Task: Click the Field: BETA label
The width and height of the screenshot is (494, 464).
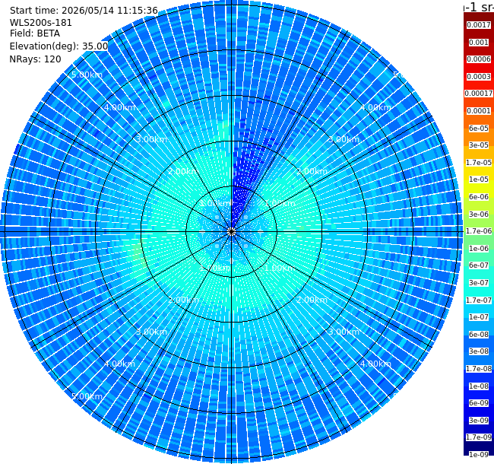Action: coord(35,33)
